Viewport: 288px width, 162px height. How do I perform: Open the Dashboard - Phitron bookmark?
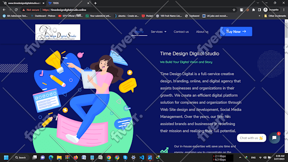43,16
